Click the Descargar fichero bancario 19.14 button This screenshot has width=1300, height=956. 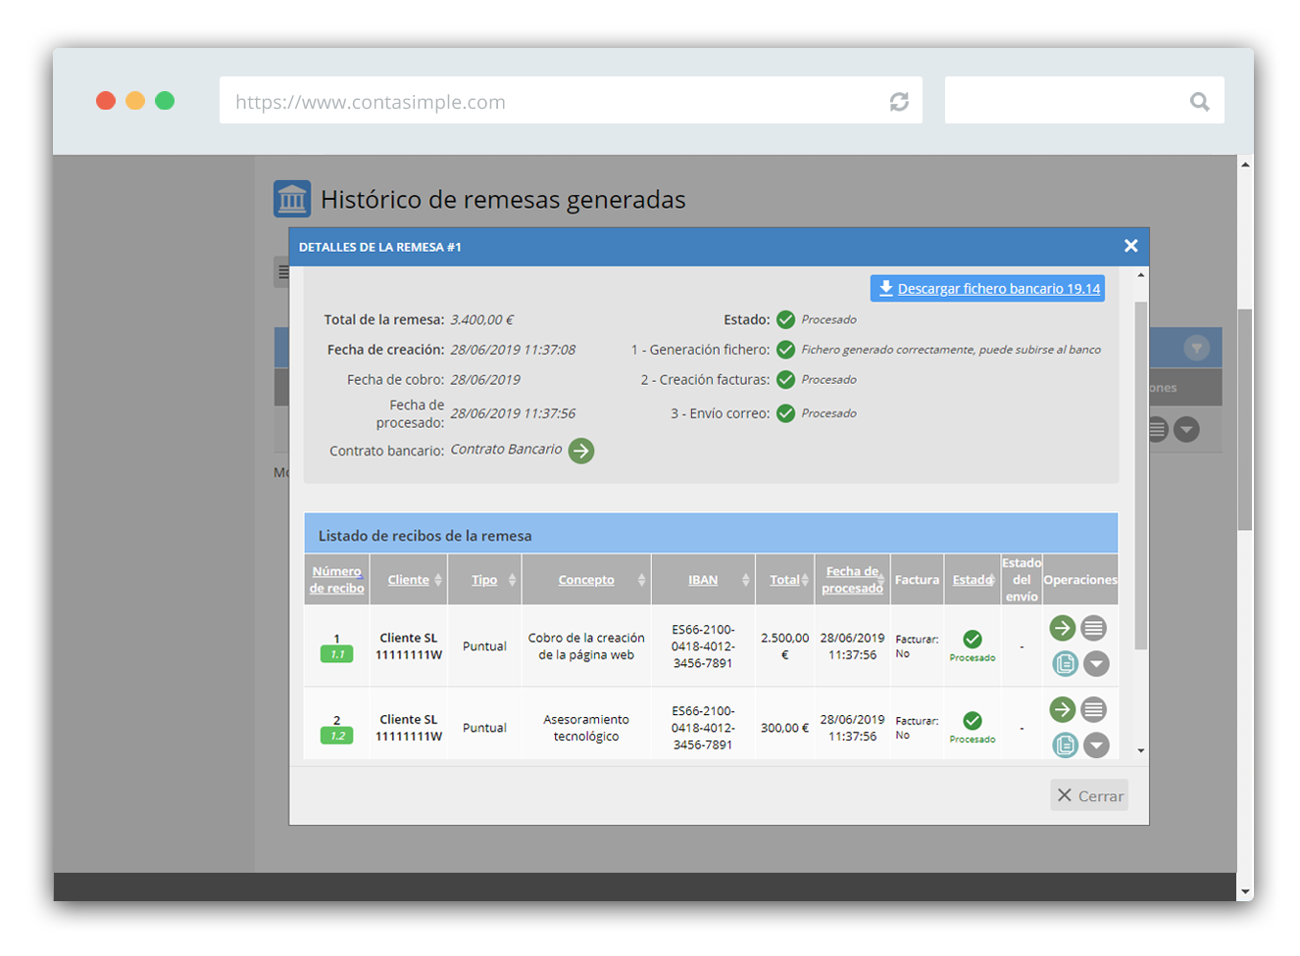point(987,288)
